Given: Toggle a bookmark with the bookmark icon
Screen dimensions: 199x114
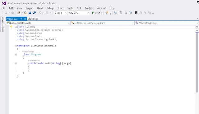Looking at the screenshot, I should tap(136, 13).
